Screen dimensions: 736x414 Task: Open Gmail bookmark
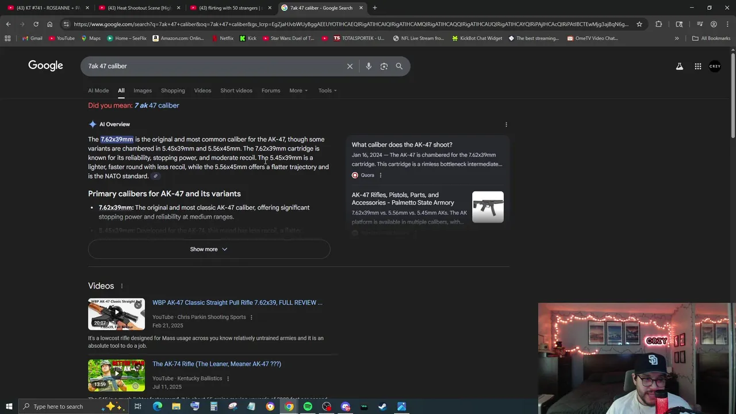pos(32,39)
